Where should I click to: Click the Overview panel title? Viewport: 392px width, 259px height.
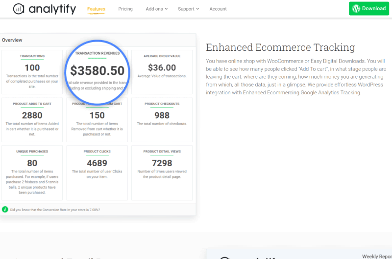(12, 40)
